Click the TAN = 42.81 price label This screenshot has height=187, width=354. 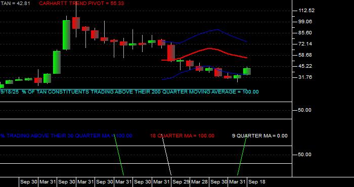(15, 4)
